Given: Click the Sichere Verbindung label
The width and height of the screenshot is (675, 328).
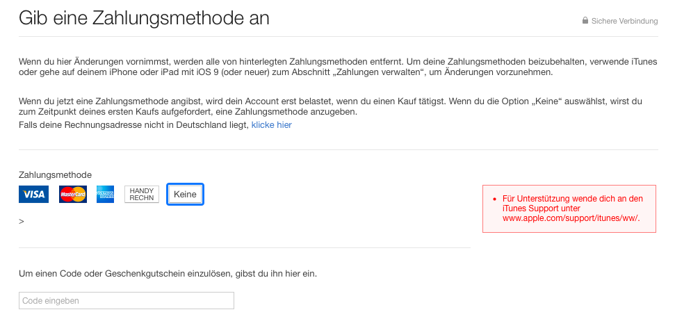Looking at the screenshot, I should tap(624, 21).
